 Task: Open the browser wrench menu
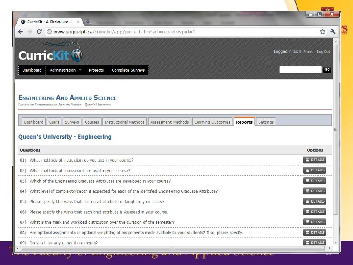click(x=333, y=32)
